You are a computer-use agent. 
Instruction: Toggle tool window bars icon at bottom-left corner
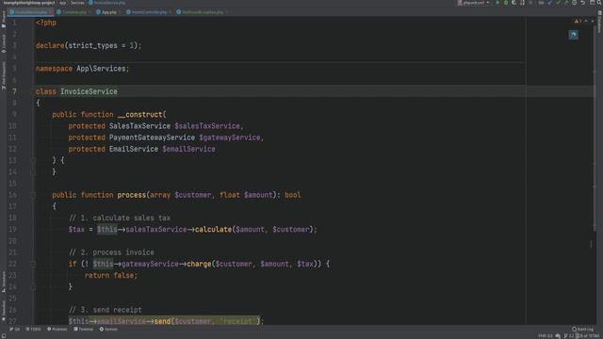point(4,335)
